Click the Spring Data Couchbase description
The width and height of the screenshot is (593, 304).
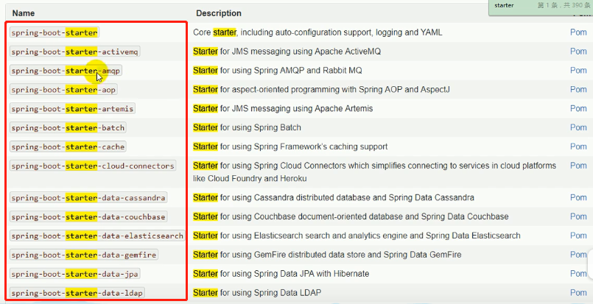351,216
